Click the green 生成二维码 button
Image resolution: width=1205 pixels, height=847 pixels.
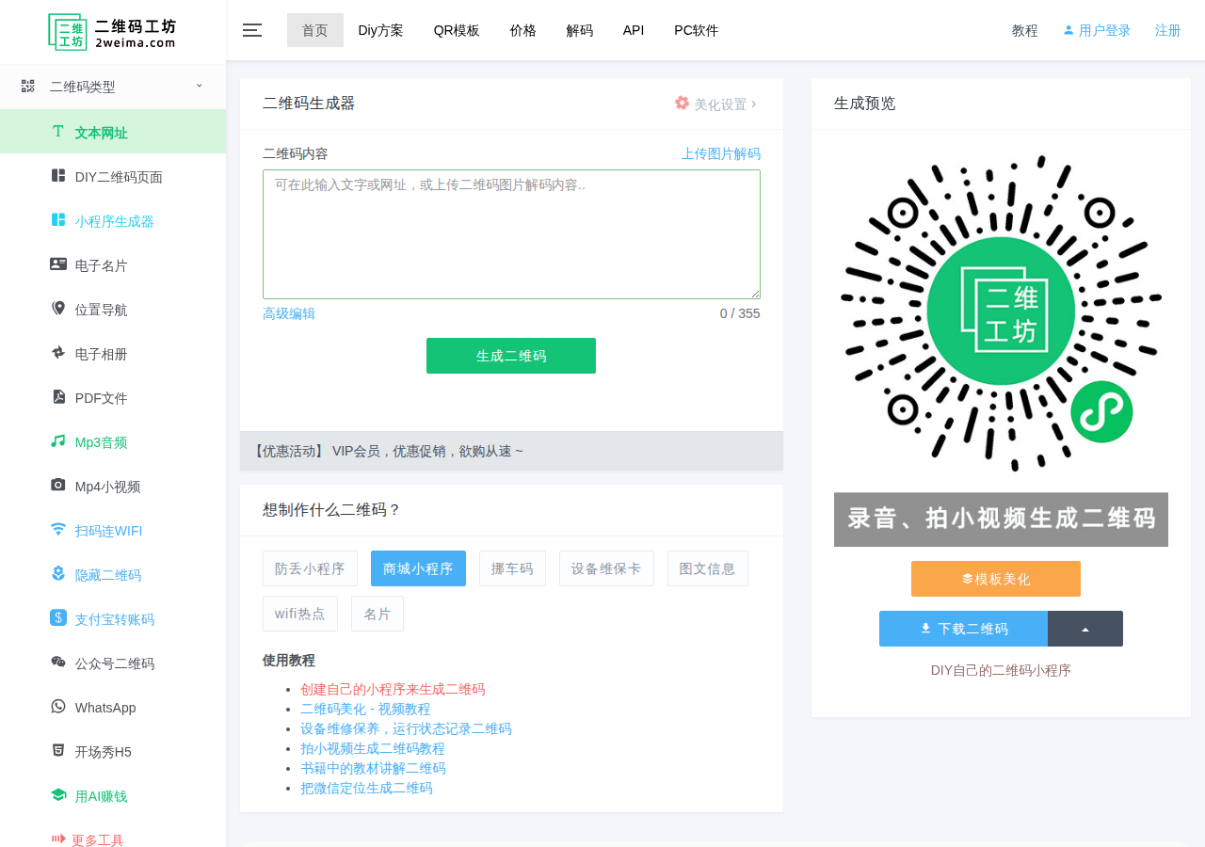pos(511,356)
